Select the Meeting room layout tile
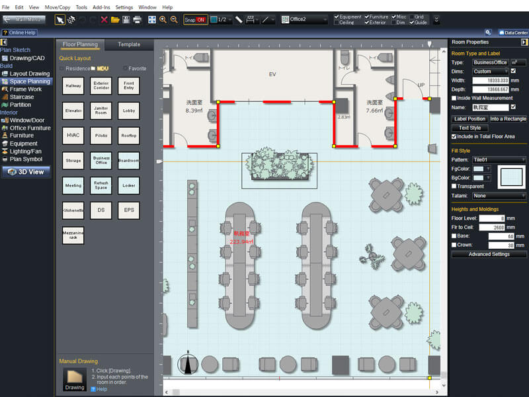 pos(73,186)
